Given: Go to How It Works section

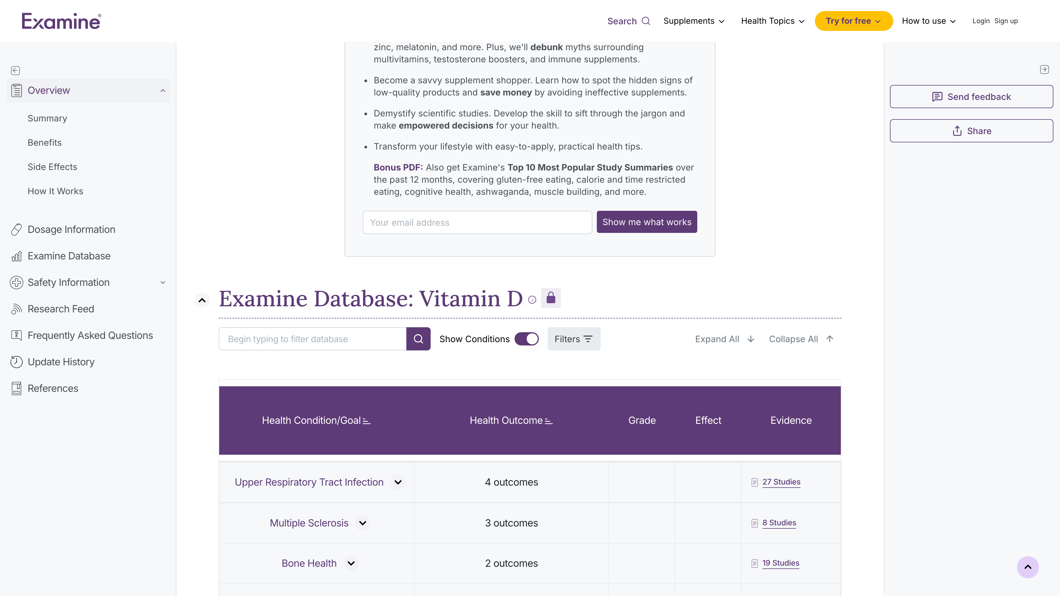Looking at the screenshot, I should point(55,191).
